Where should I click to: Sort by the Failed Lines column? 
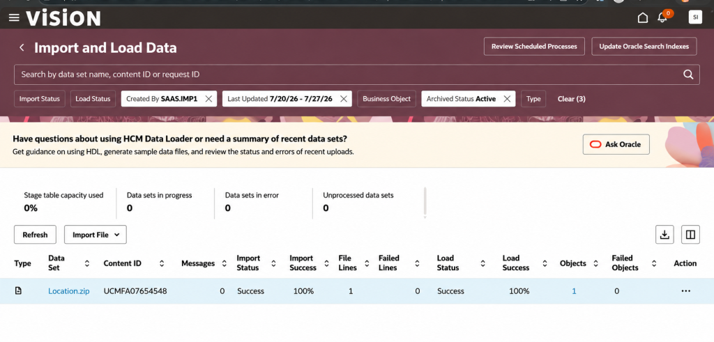click(417, 263)
